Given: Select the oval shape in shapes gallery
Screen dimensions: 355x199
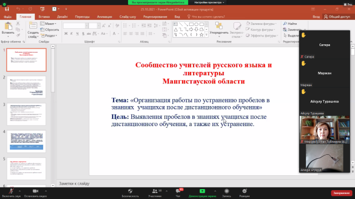Looking at the screenshot, I should coord(196,24).
